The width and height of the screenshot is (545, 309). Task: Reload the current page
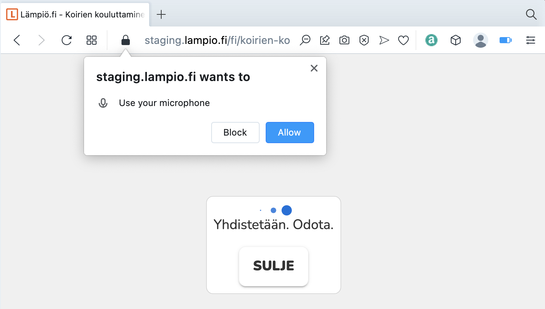(67, 40)
